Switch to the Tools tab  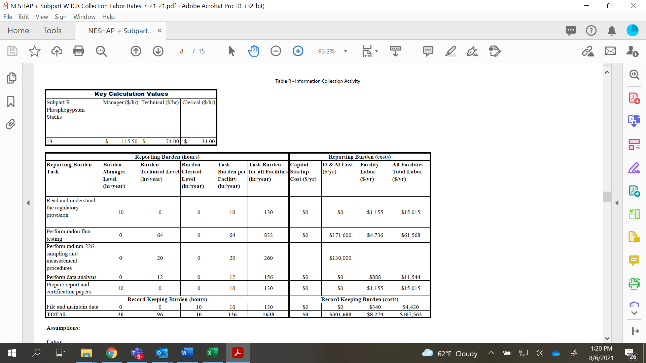pos(52,31)
